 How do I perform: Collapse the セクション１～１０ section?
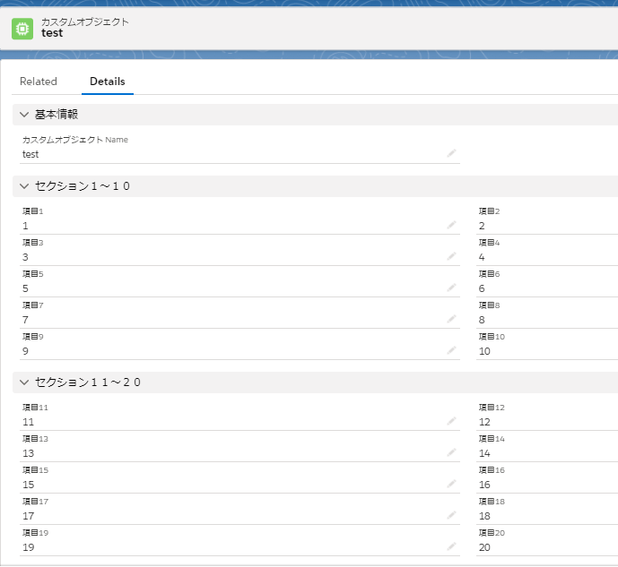tap(23, 186)
